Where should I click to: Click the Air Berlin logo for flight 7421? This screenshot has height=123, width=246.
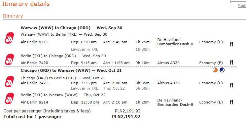(10, 82)
